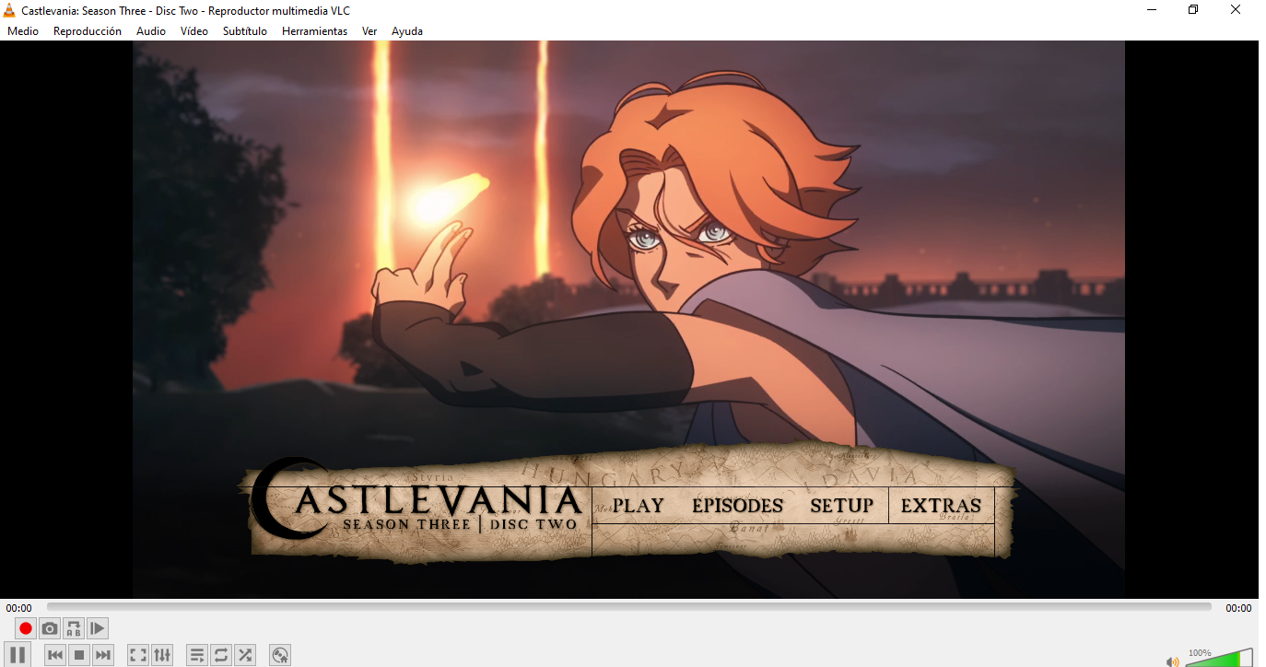Select EXTRAS on the DVD menu
The image size is (1266, 667).
(941, 506)
